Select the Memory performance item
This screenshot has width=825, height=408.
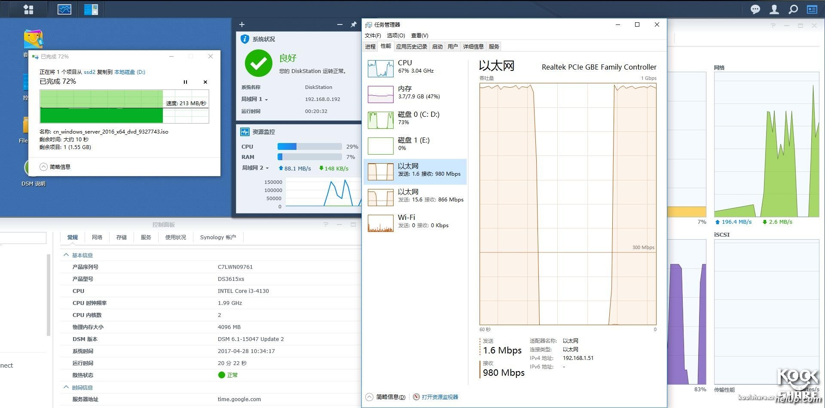pyautogui.click(x=415, y=94)
